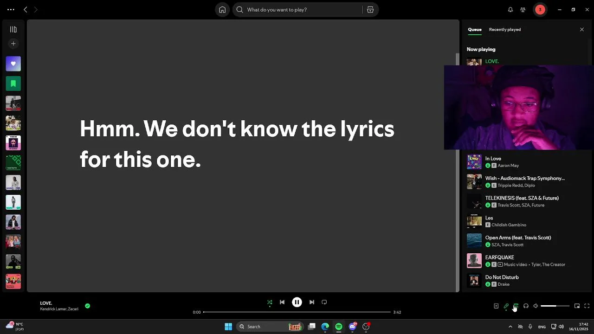Create a new playlist with plus button

coord(13,44)
